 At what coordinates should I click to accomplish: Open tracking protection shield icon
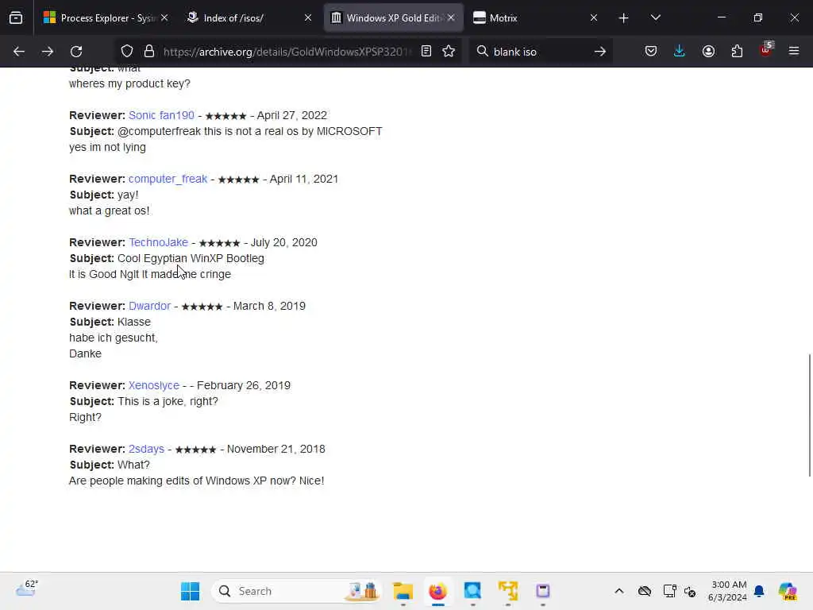click(x=127, y=52)
